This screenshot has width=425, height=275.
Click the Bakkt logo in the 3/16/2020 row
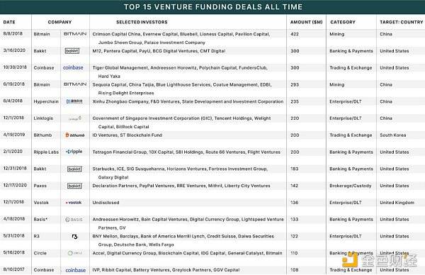(72, 51)
